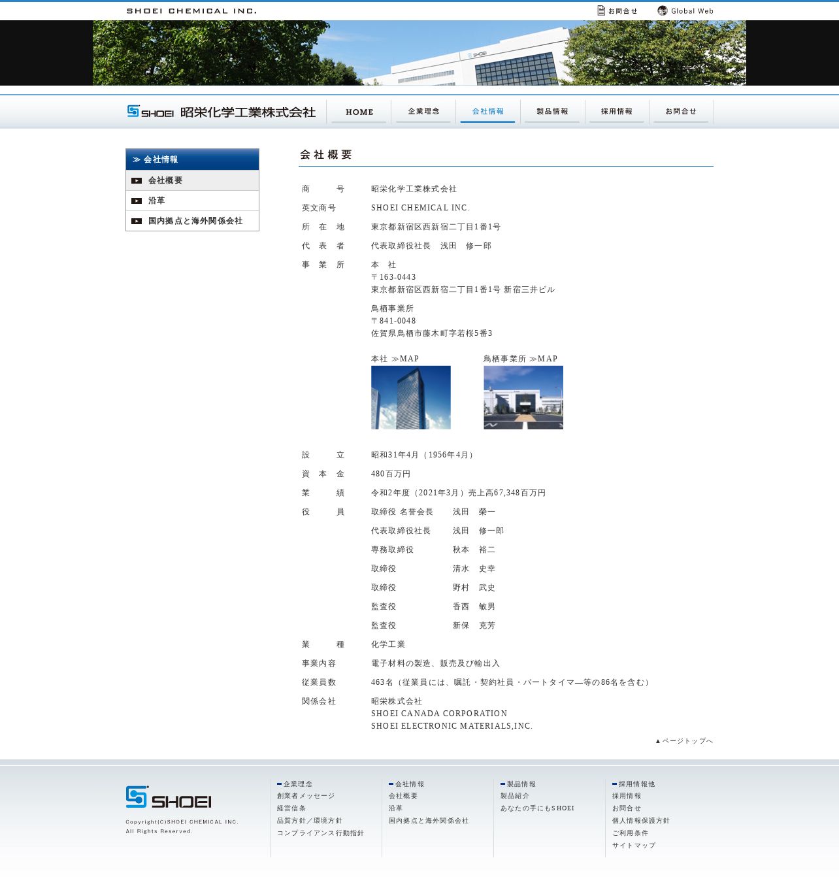Open サイトマップ in the footer
Image resolution: width=839 pixels, height=877 pixels.
(634, 846)
